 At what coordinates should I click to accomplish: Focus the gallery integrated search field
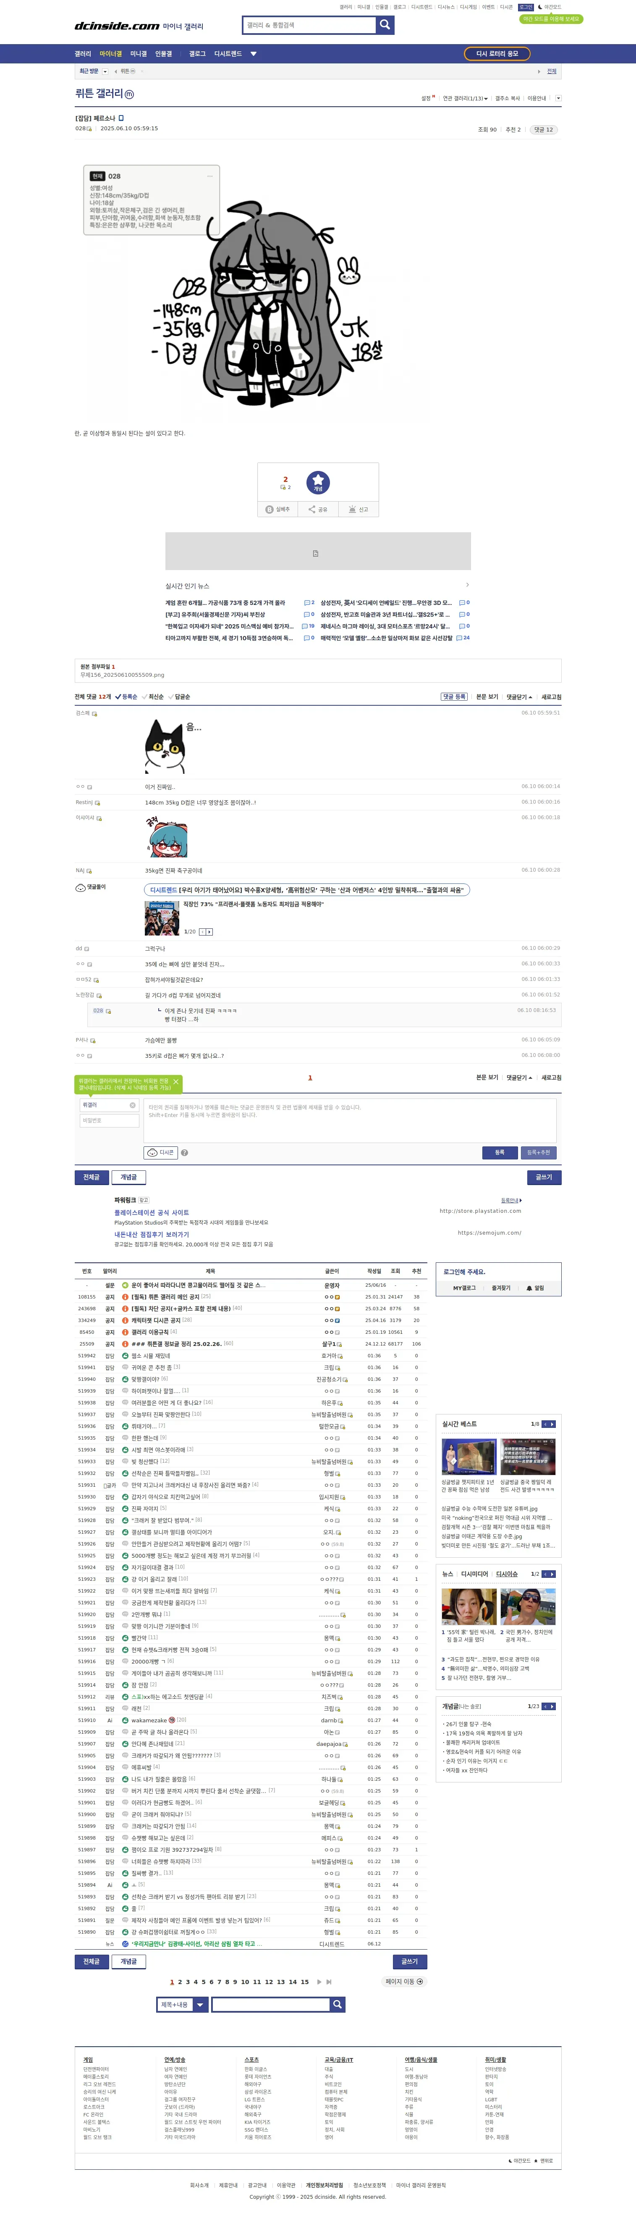pos(309,25)
